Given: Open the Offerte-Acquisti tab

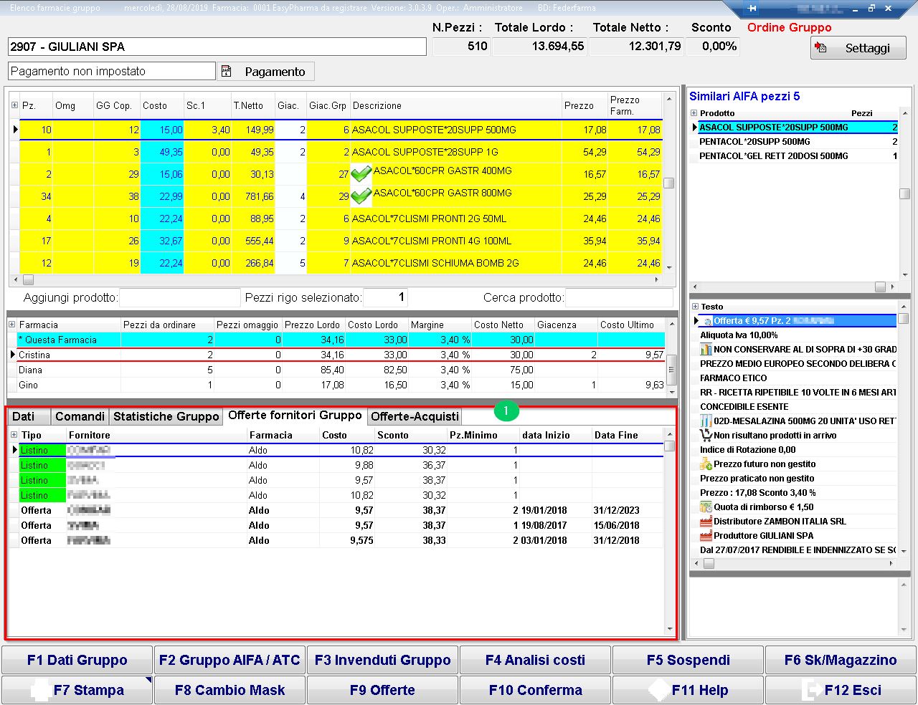Looking at the screenshot, I should pos(415,416).
